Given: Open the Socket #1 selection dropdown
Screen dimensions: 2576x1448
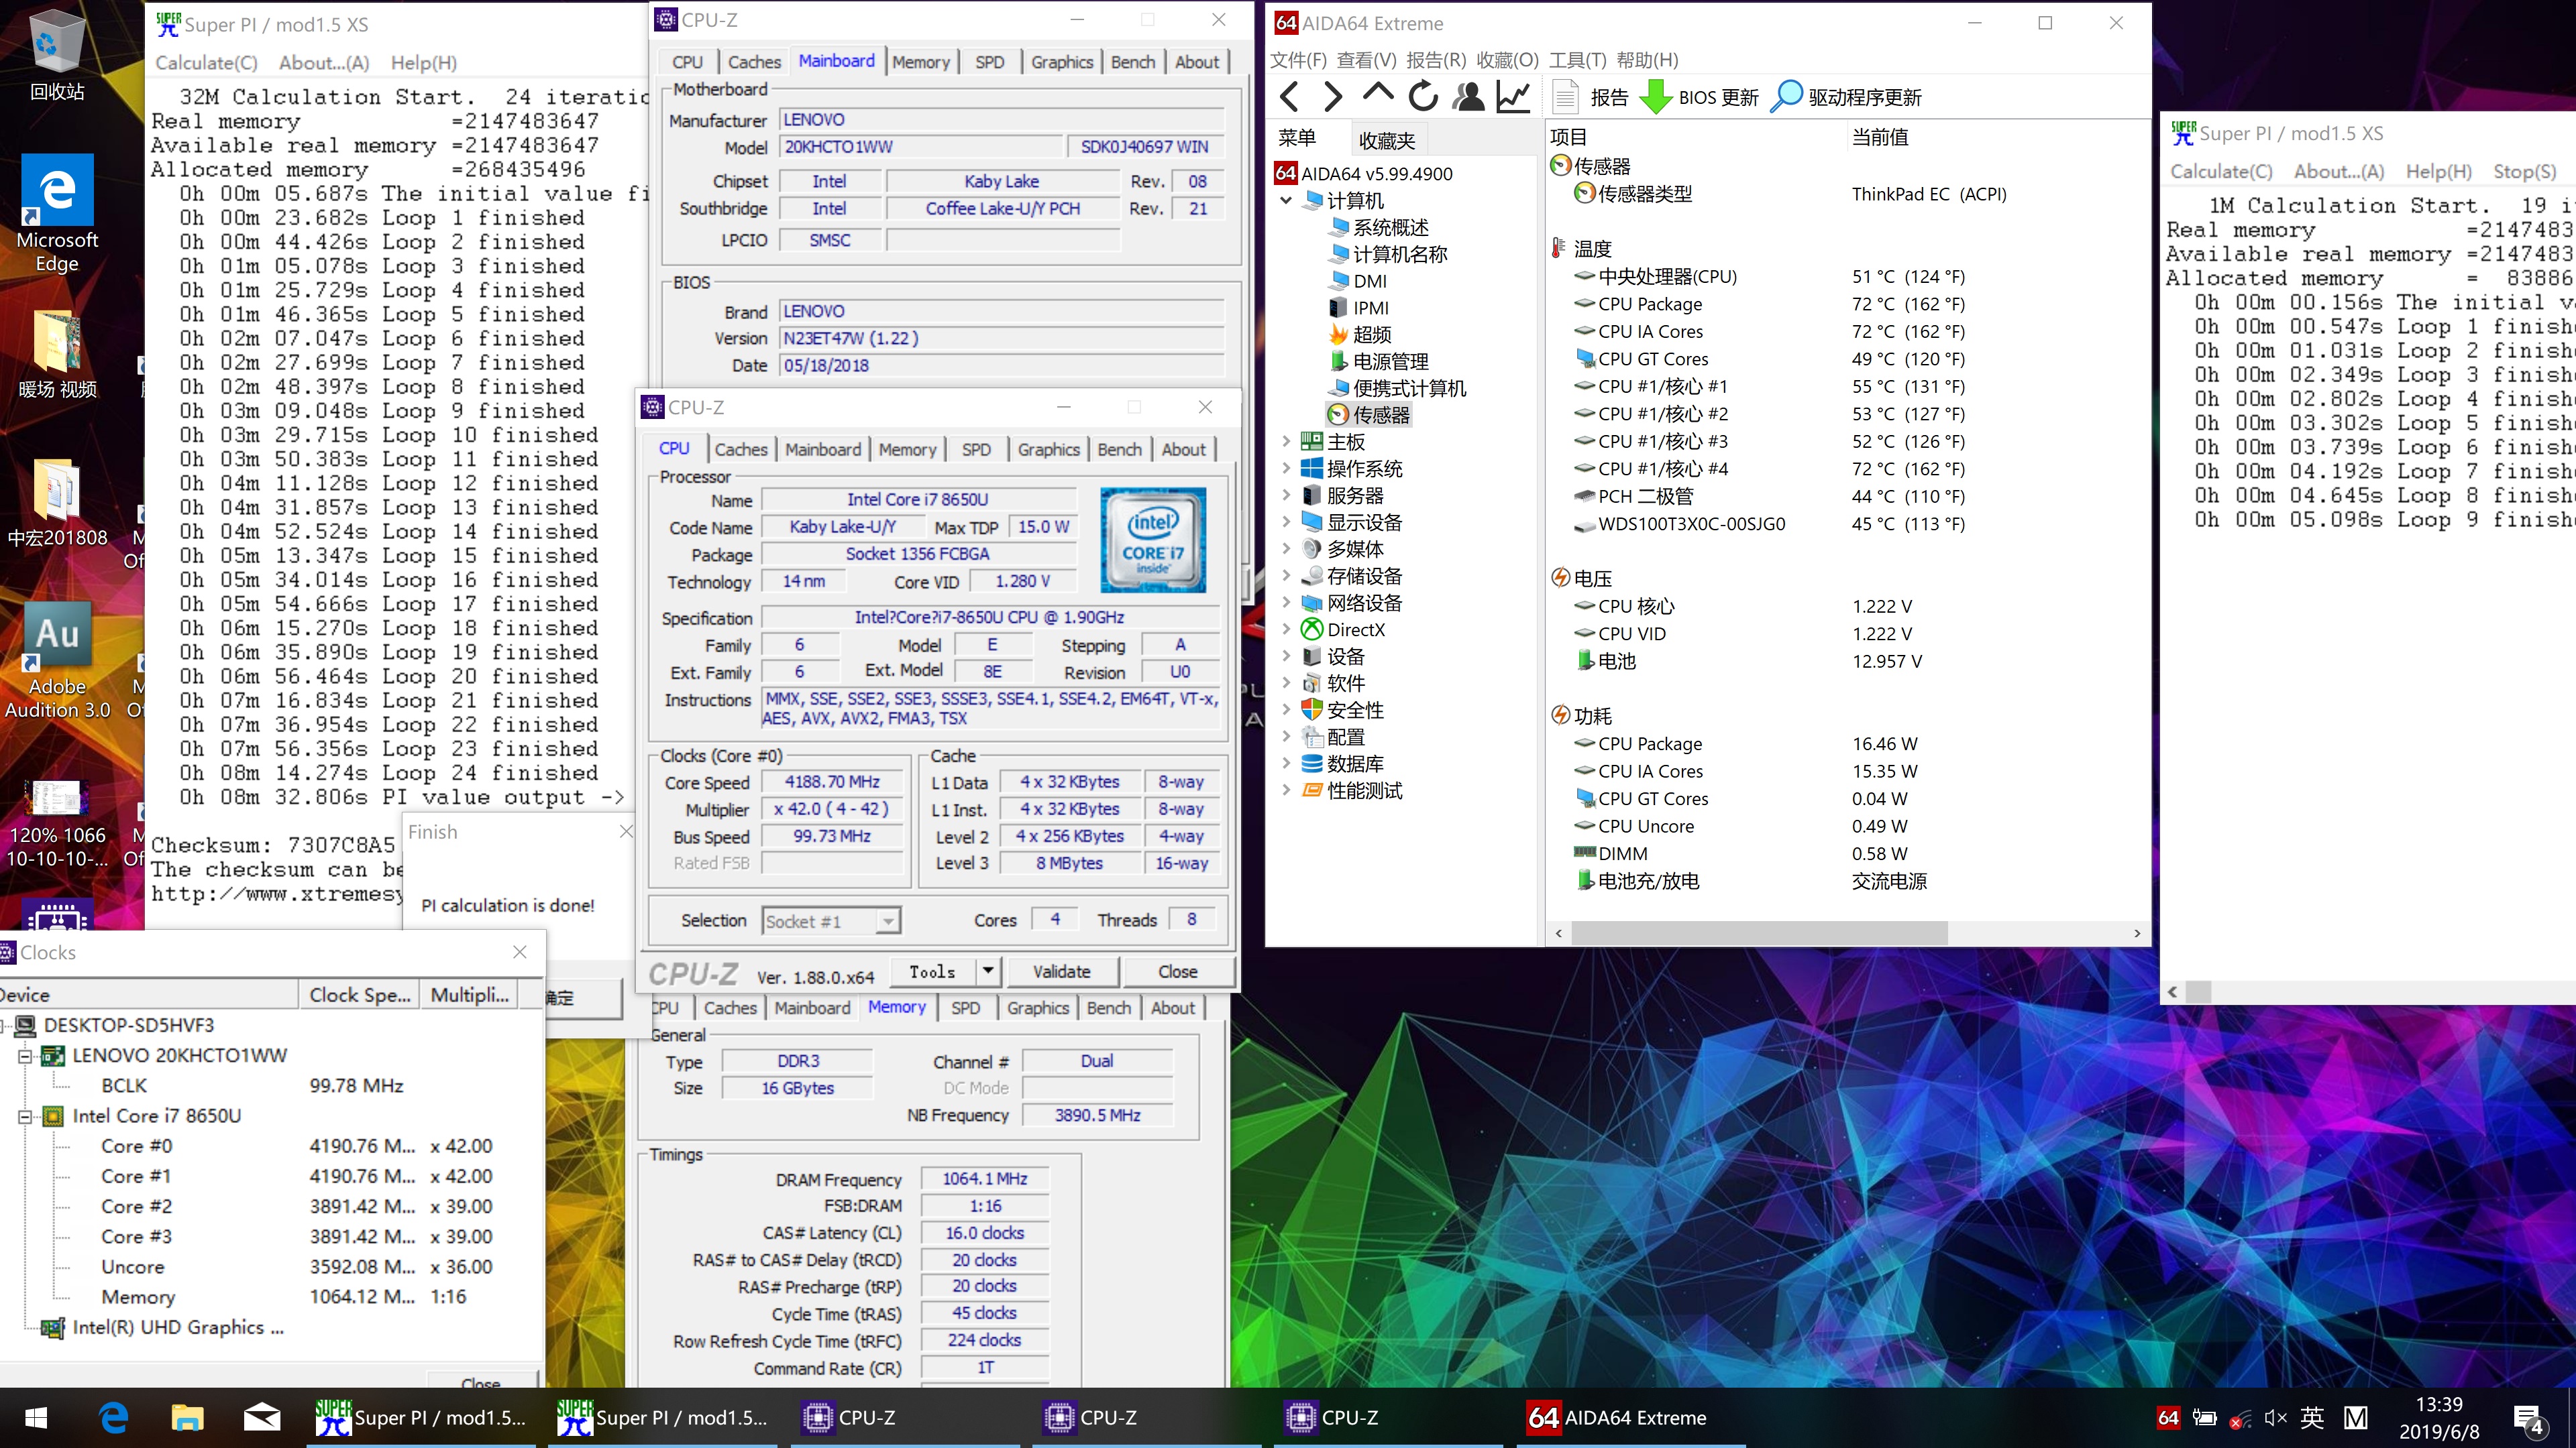Looking at the screenshot, I should [x=888, y=920].
